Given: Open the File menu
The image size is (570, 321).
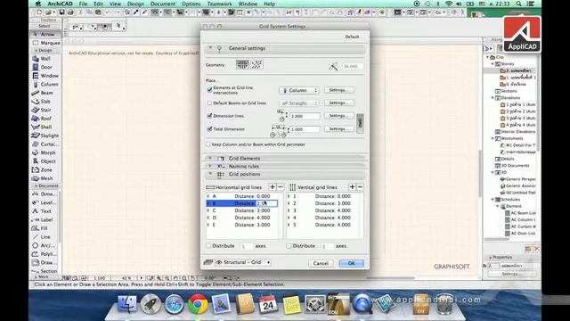Looking at the screenshot, I should click(83, 4).
